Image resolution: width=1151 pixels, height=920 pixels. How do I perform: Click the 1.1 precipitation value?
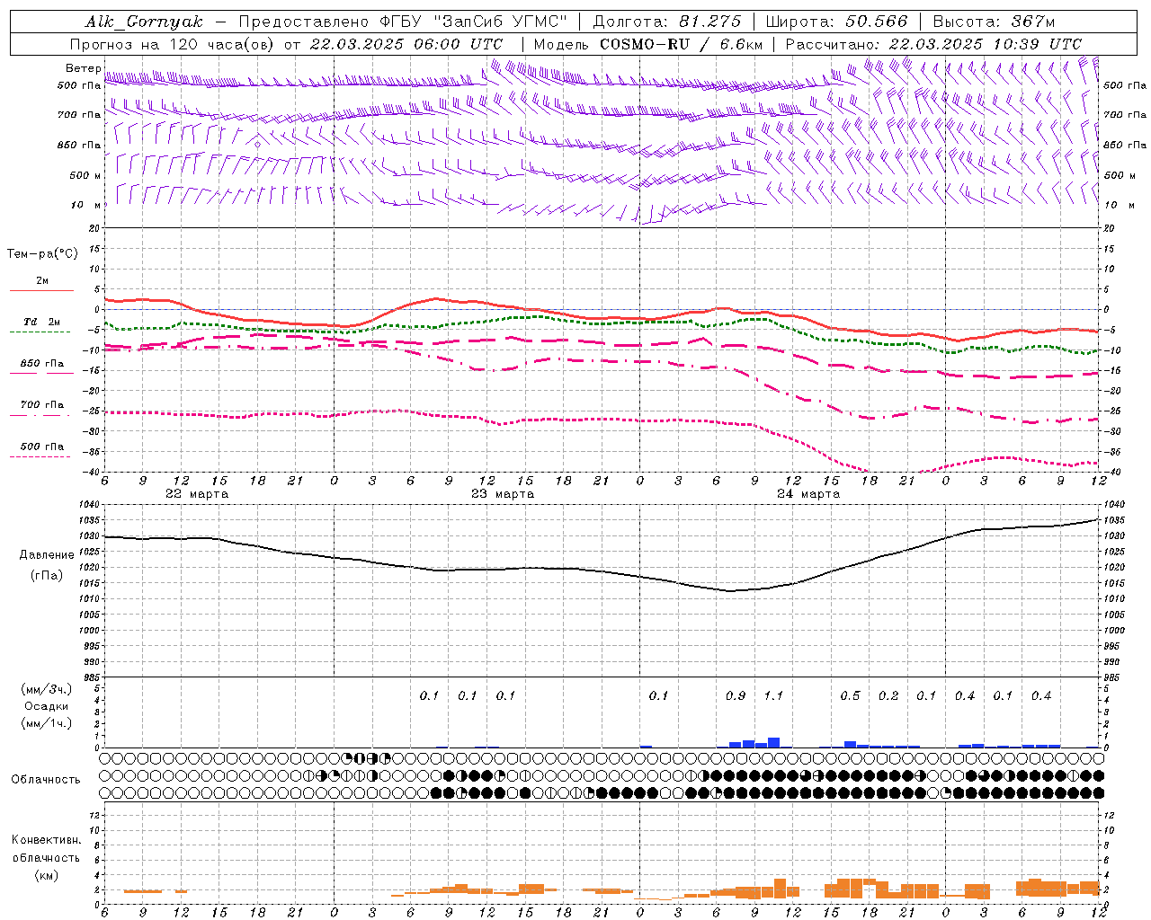click(x=773, y=696)
